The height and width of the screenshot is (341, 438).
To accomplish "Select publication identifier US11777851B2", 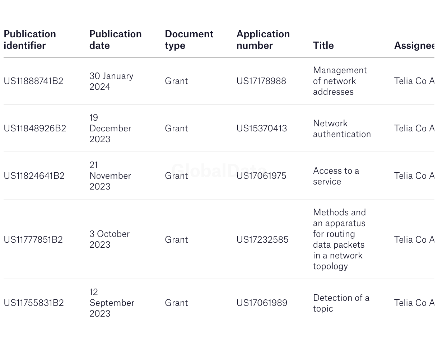I will tap(33, 240).
